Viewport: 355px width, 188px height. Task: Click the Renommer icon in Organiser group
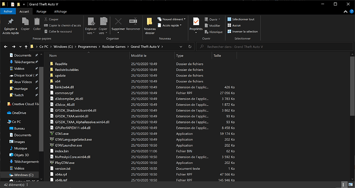pos(133,21)
